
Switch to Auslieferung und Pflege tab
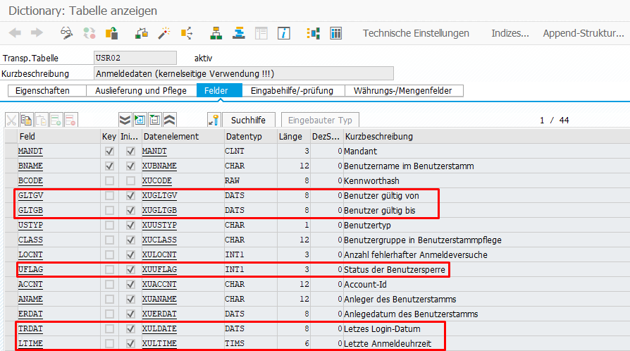tap(141, 91)
